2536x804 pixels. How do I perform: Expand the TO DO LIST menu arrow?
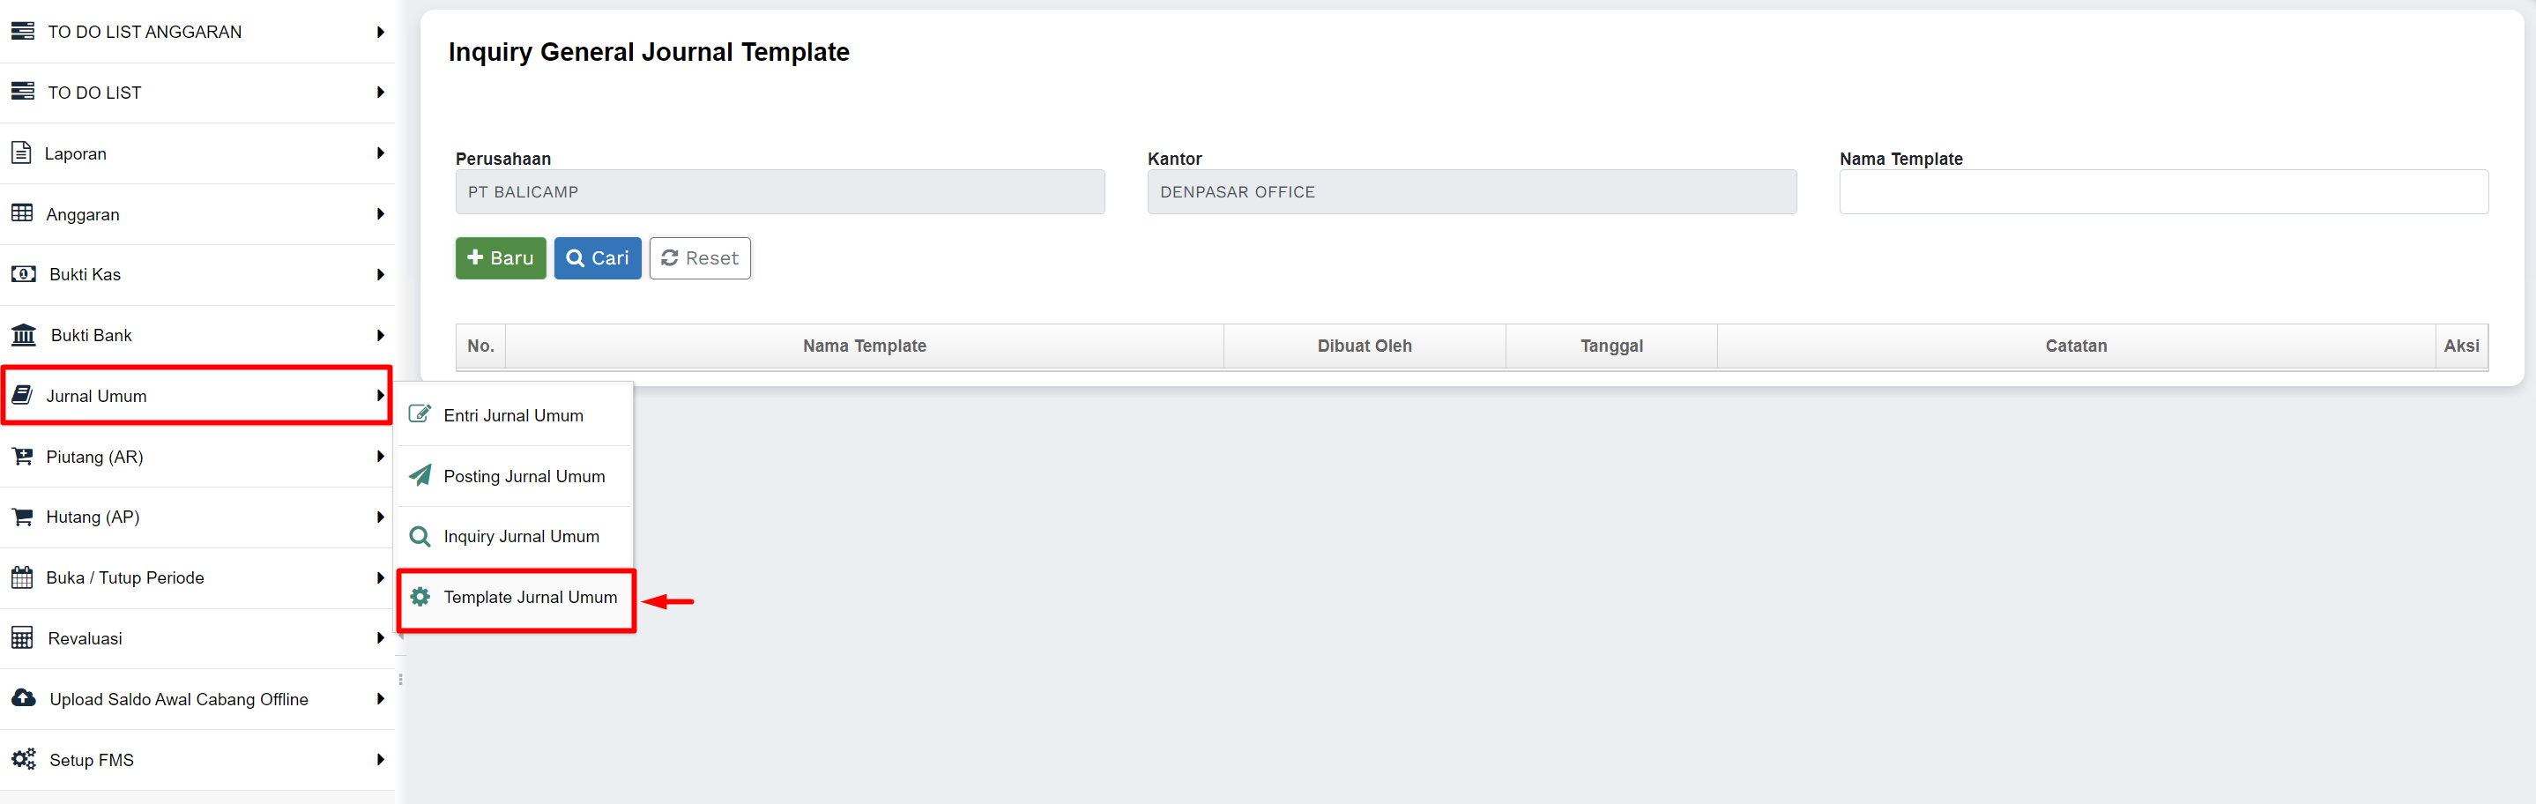tap(380, 93)
